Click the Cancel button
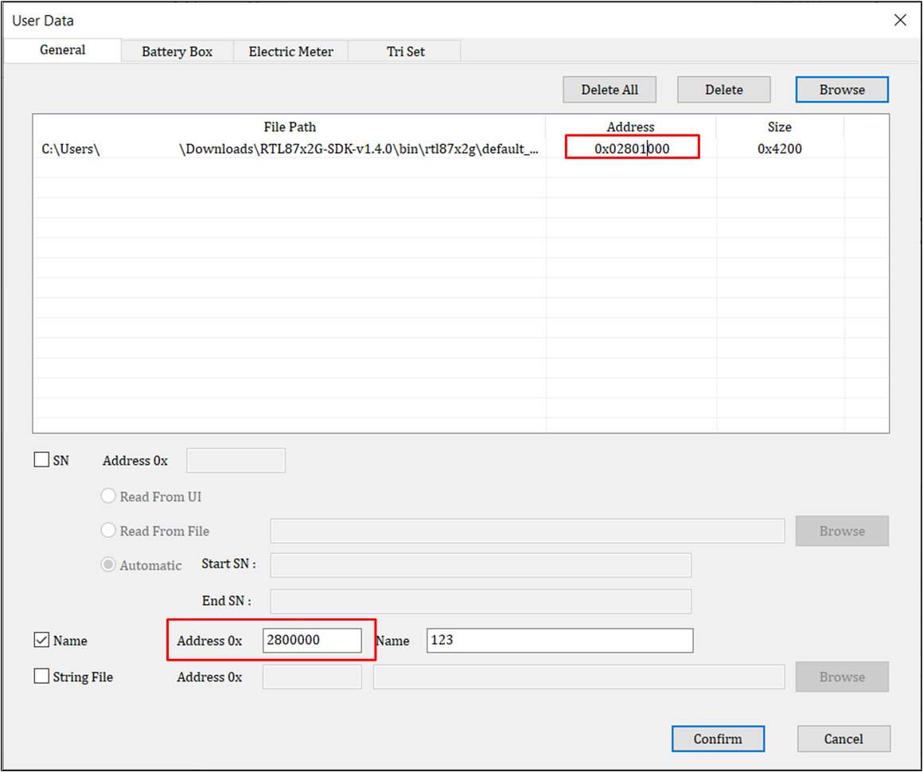Screen dimensions: 923x772 coord(843,739)
